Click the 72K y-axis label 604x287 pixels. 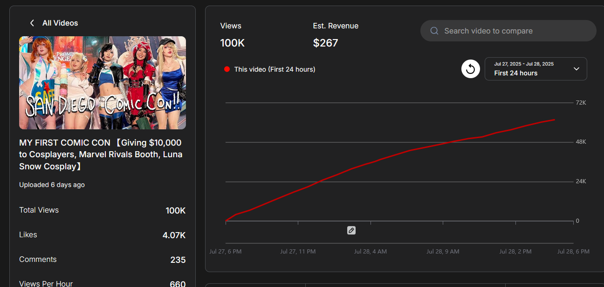click(x=581, y=102)
